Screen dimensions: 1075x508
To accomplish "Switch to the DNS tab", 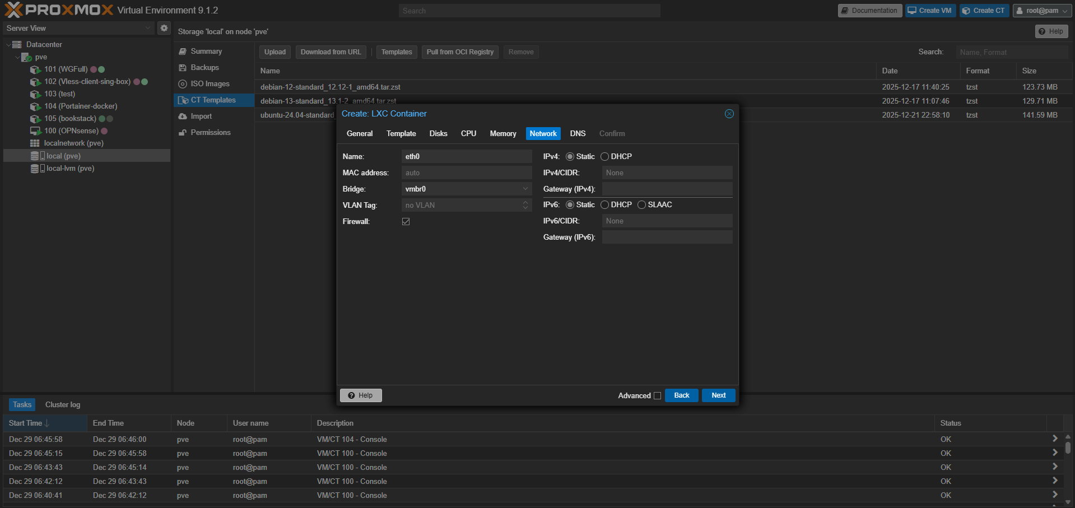I will 578,134.
